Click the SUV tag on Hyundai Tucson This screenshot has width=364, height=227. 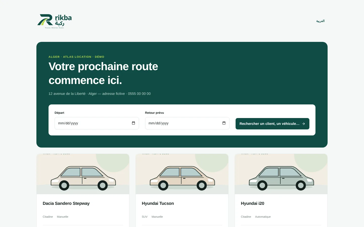coord(145,217)
